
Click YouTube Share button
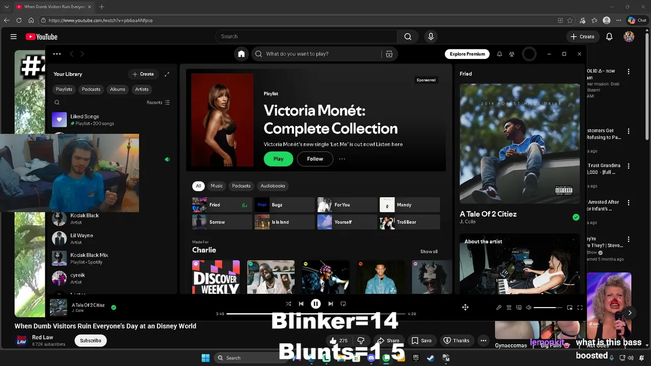click(x=388, y=341)
